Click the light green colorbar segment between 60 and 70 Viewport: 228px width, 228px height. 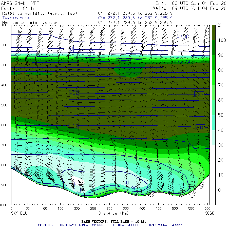coord(214,92)
